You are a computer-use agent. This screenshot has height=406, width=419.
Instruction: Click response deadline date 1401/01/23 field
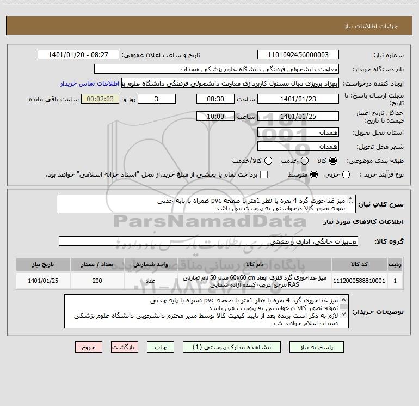[298, 99]
